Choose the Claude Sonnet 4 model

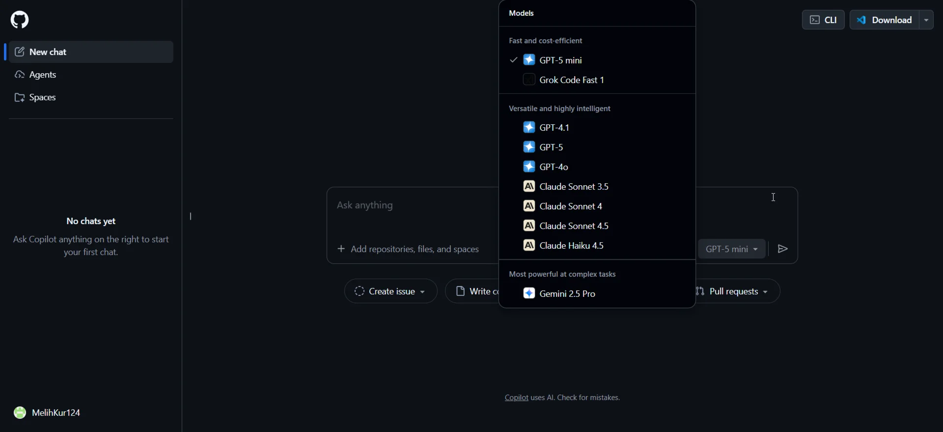(x=597, y=206)
